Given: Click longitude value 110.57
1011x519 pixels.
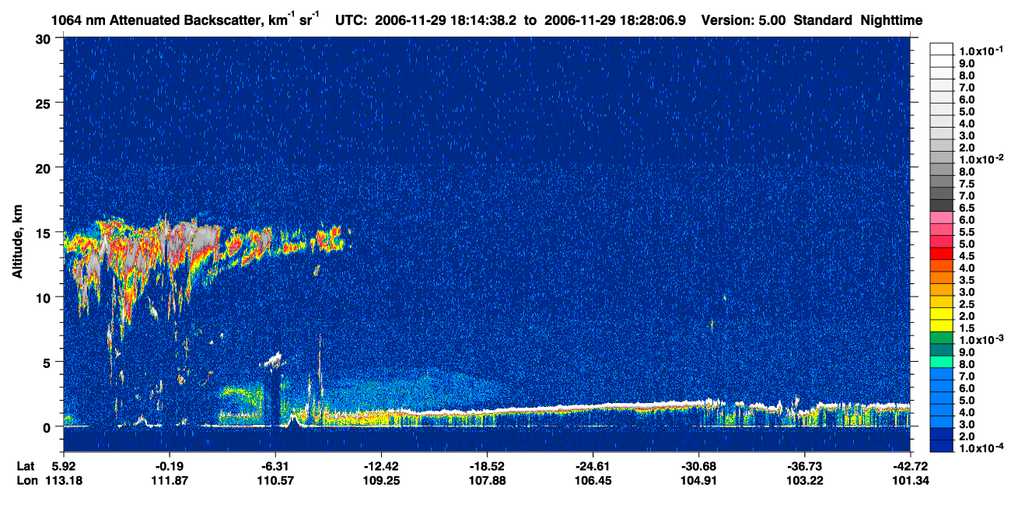Looking at the screenshot, I should (x=274, y=480).
